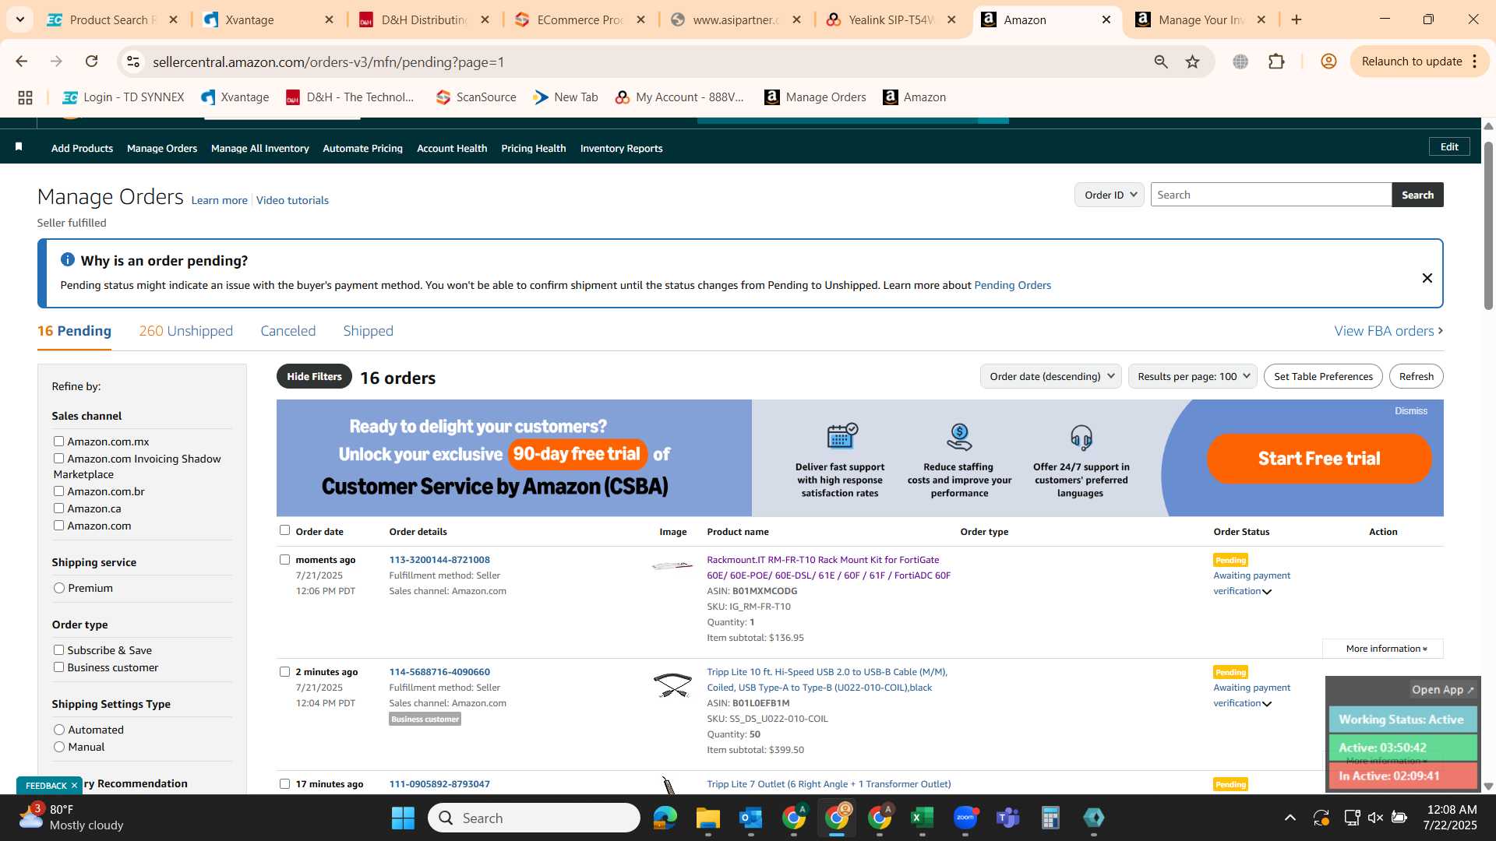Image resolution: width=1496 pixels, height=841 pixels.
Task: Open Zoom from the taskbar
Action: tap(965, 818)
